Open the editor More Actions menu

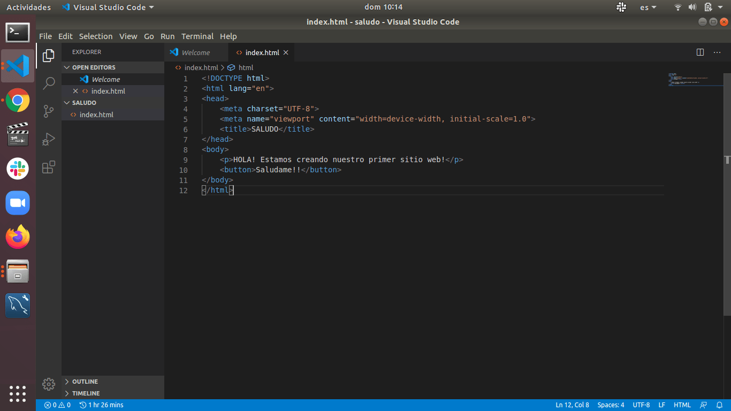pyautogui.click(x=717, y=52)
